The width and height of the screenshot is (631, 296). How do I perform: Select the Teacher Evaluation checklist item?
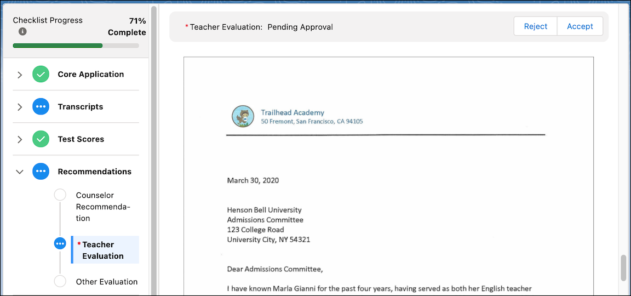[x=103, y=250]
